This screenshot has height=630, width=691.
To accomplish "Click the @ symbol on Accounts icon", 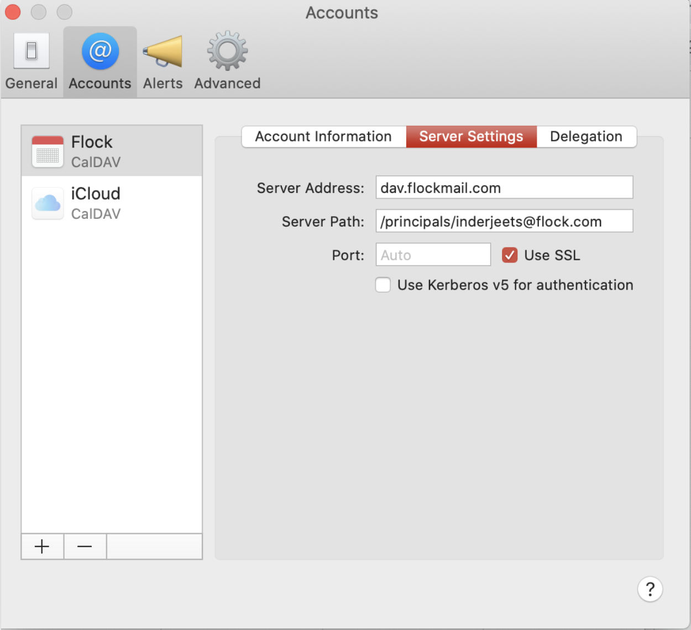I will 99,51.
